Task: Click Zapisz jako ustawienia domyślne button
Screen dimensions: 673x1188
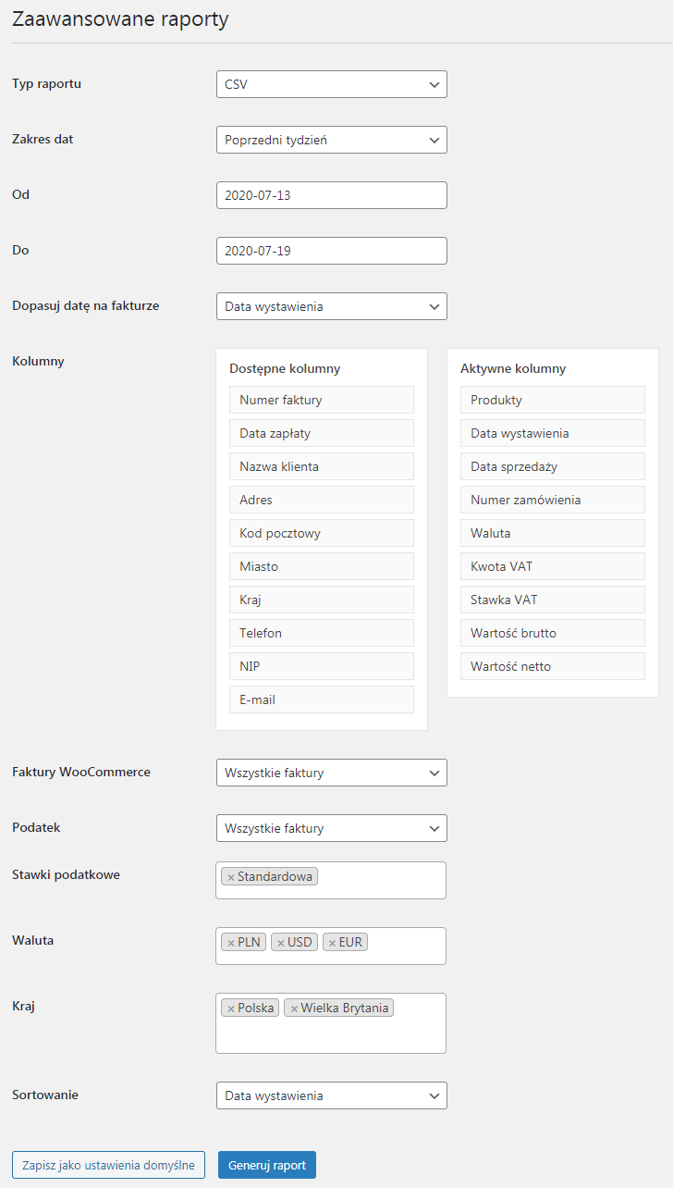Action: (x=108, y=1165)
